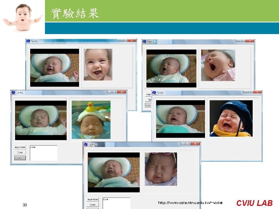Click the frowning input video frame in bottom window
This screenshot has height=209, width=279.
coord(114,172)
